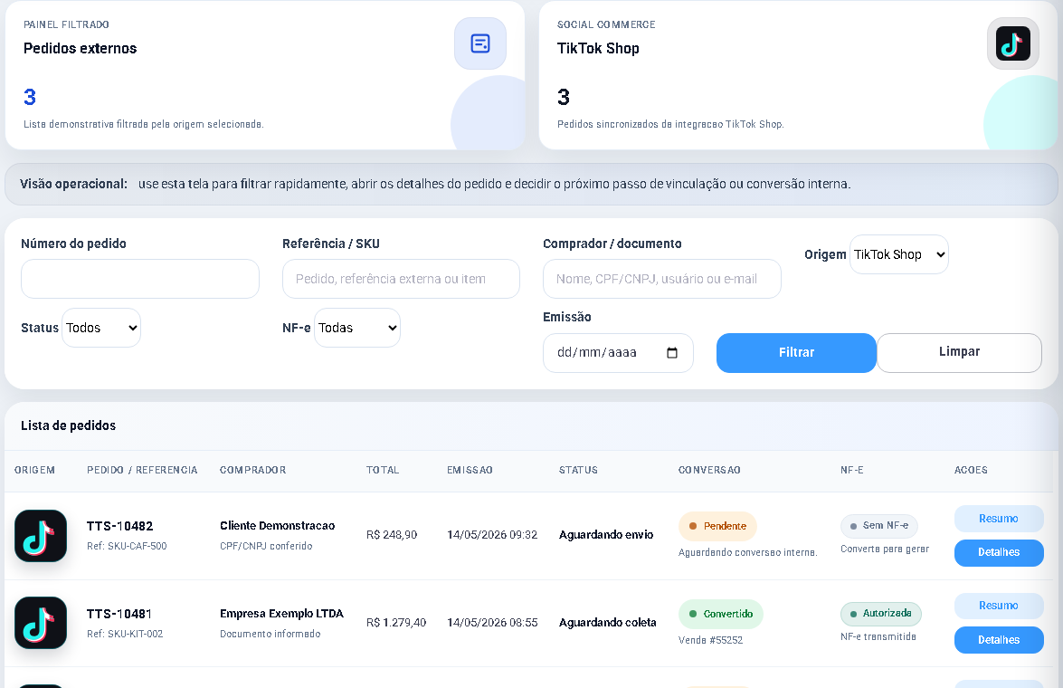Open the Status dropdown
Viewport: 1063px width, 688px height.
click(x=101, y=328)
